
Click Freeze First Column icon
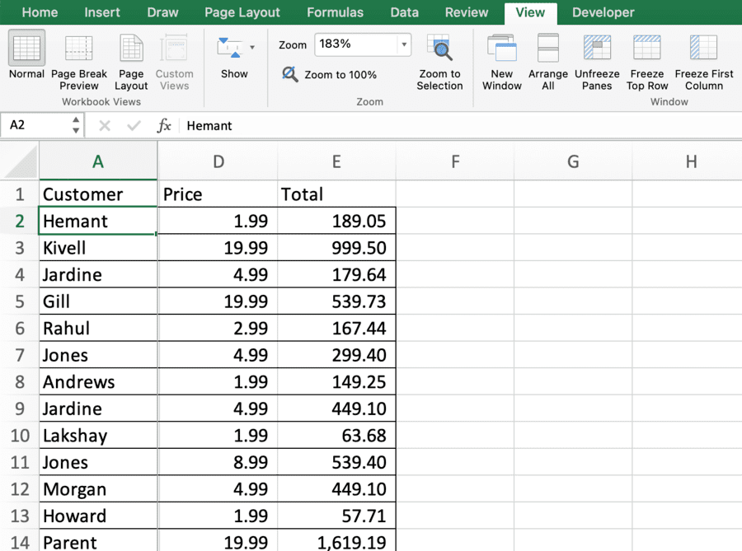tap(703, 47)
